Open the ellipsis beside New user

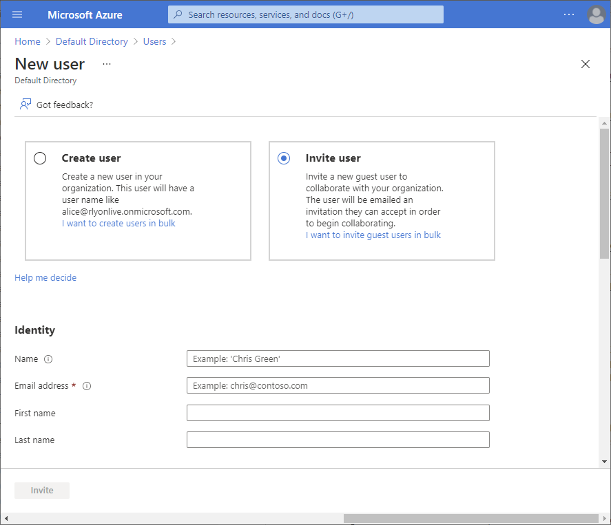click(107, 64)
